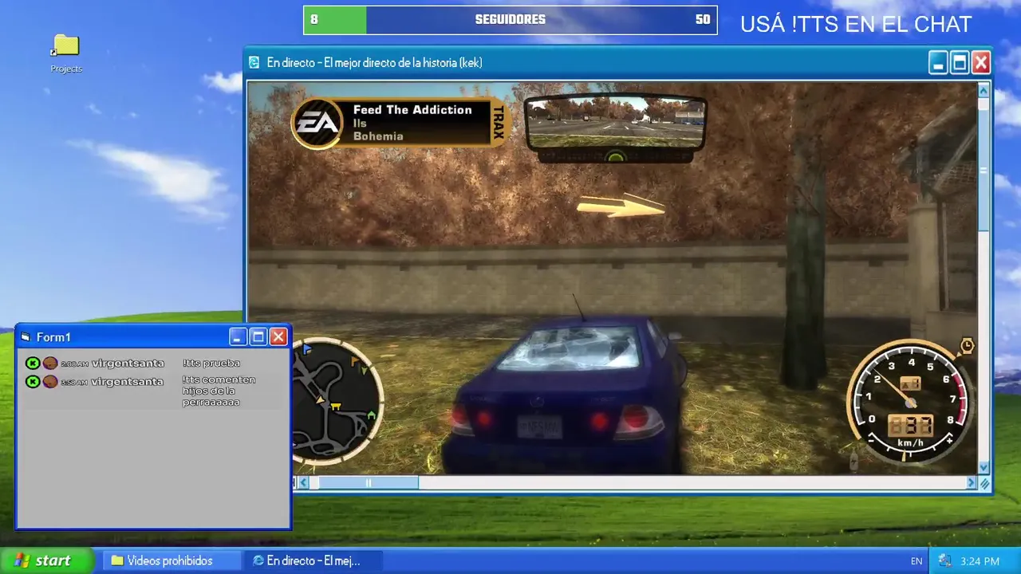Click the EA Trax logo in the game

pyautogui.click(x=318, y=123)
